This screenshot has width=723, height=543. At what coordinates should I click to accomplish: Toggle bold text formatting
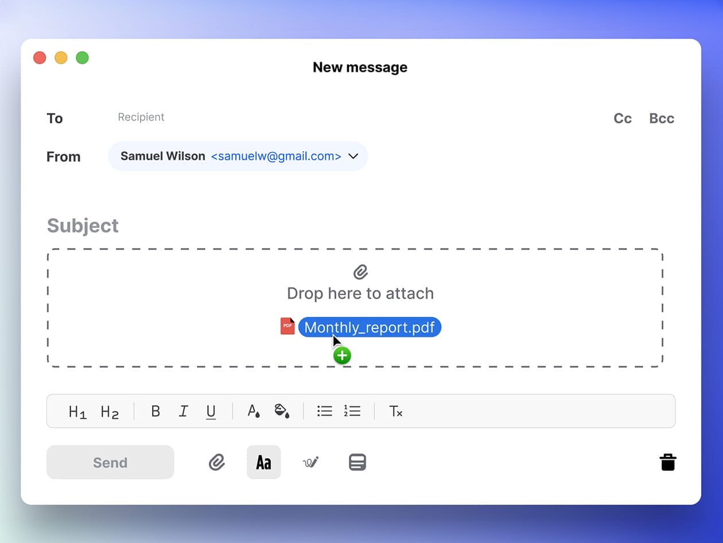point(156,412)
